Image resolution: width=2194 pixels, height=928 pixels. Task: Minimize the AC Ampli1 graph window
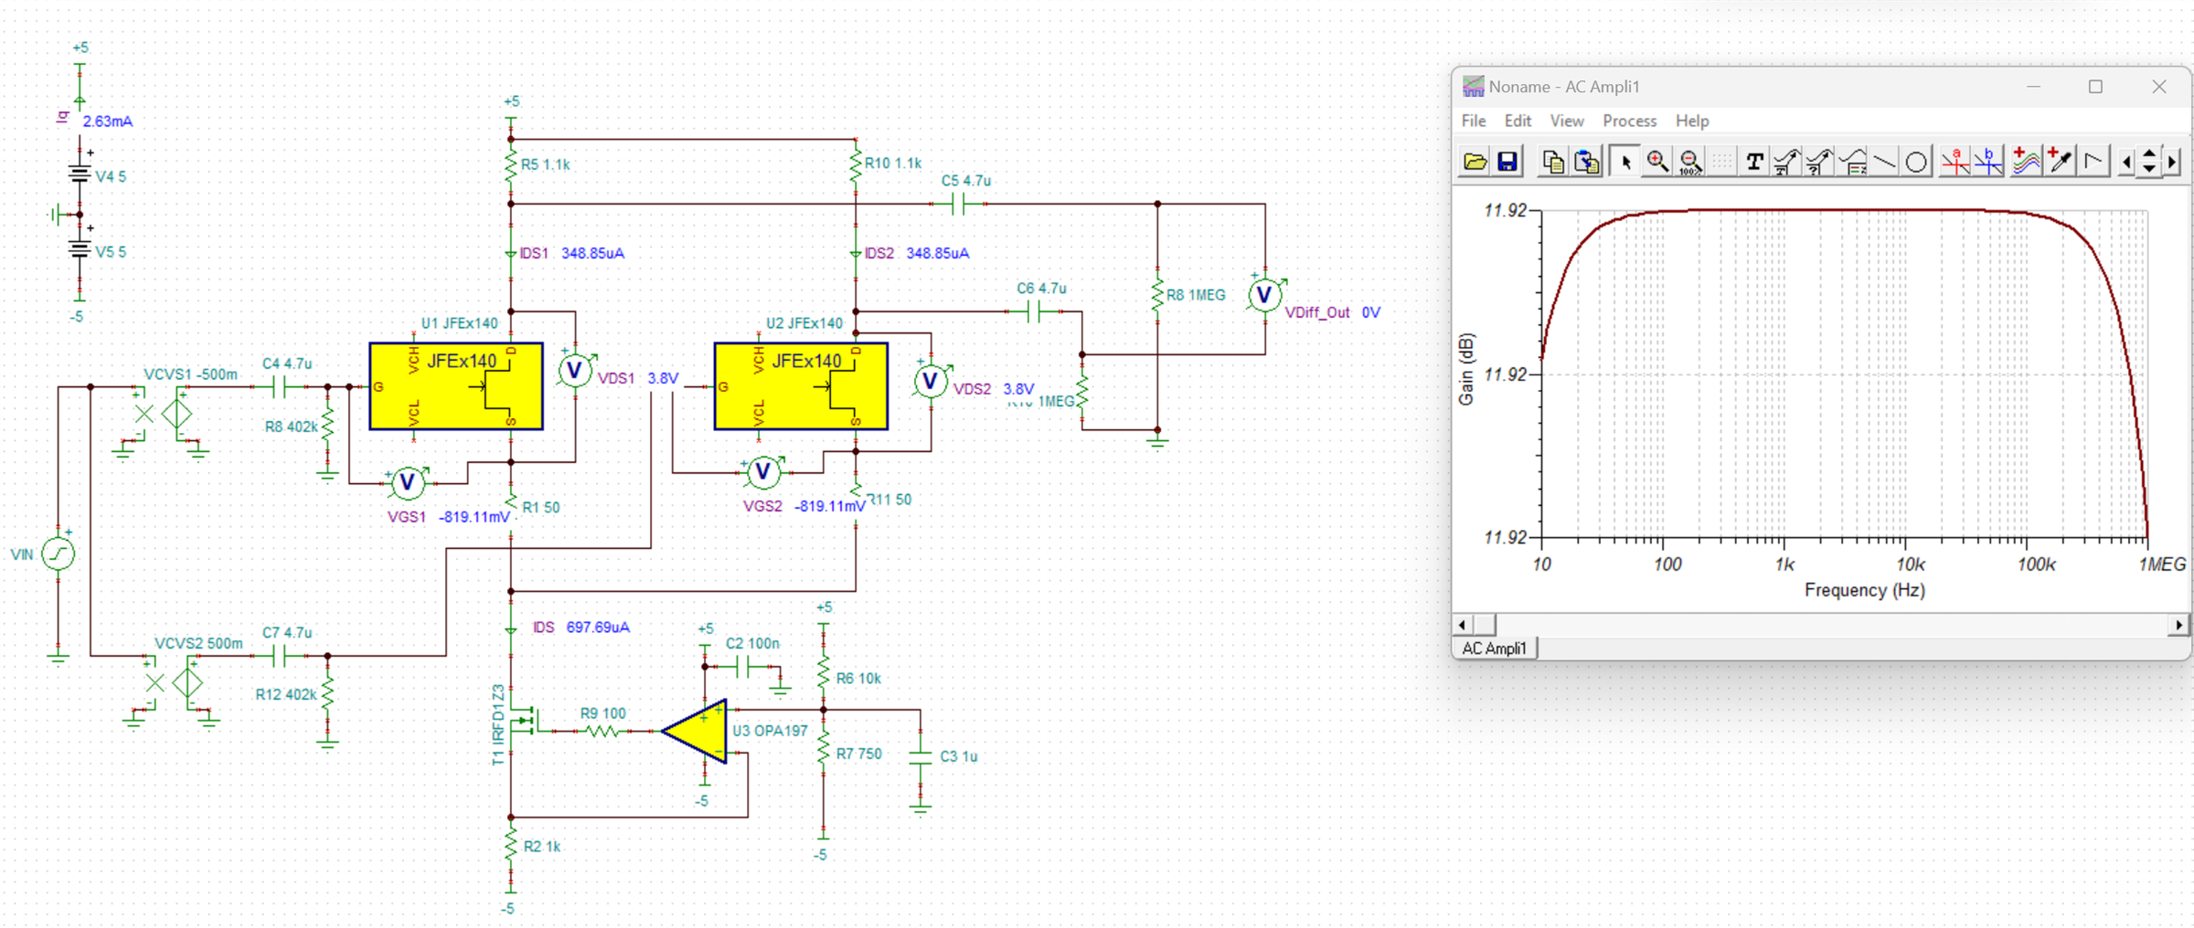click(2033, 87)
